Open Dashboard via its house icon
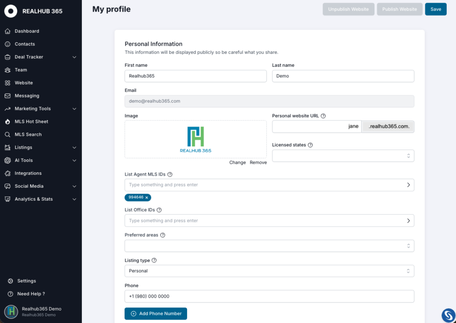Image resolution: width=456 pixels, height=323 pixels. 8,31
